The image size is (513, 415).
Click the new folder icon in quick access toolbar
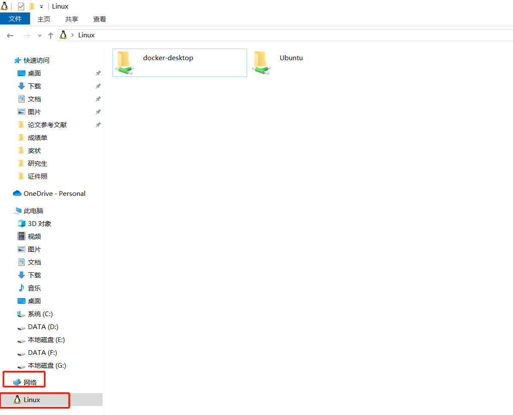point(32,6)
